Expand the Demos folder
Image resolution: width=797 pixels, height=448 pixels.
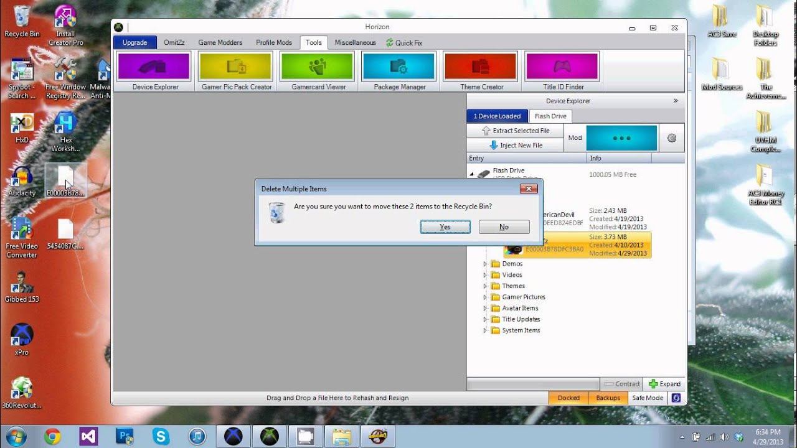pos(485,264)
